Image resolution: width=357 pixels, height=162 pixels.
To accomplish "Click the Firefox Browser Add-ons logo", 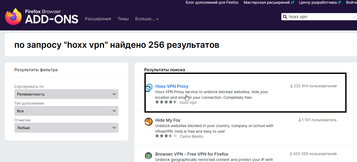I will [x=41, y=17].
